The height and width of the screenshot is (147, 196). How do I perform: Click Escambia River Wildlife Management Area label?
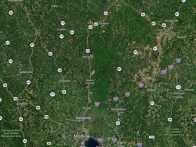coord(174,132)
